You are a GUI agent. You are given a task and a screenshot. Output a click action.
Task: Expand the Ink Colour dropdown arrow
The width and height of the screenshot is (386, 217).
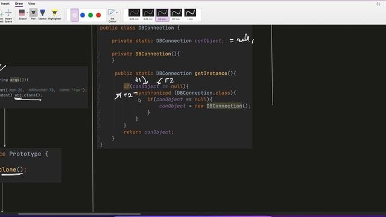117,13
